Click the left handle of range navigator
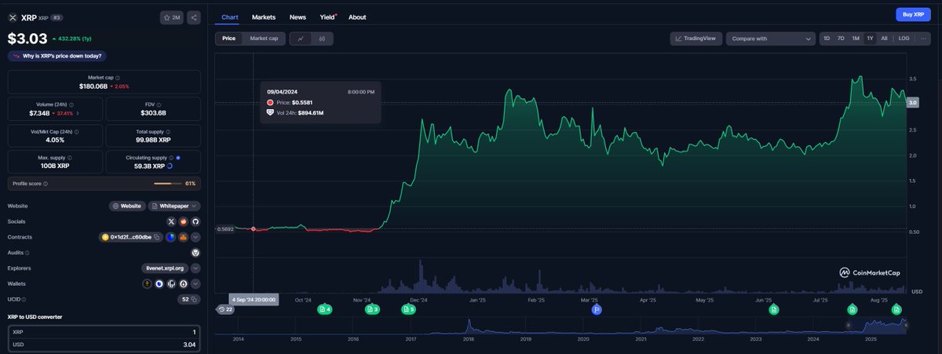 849,324
